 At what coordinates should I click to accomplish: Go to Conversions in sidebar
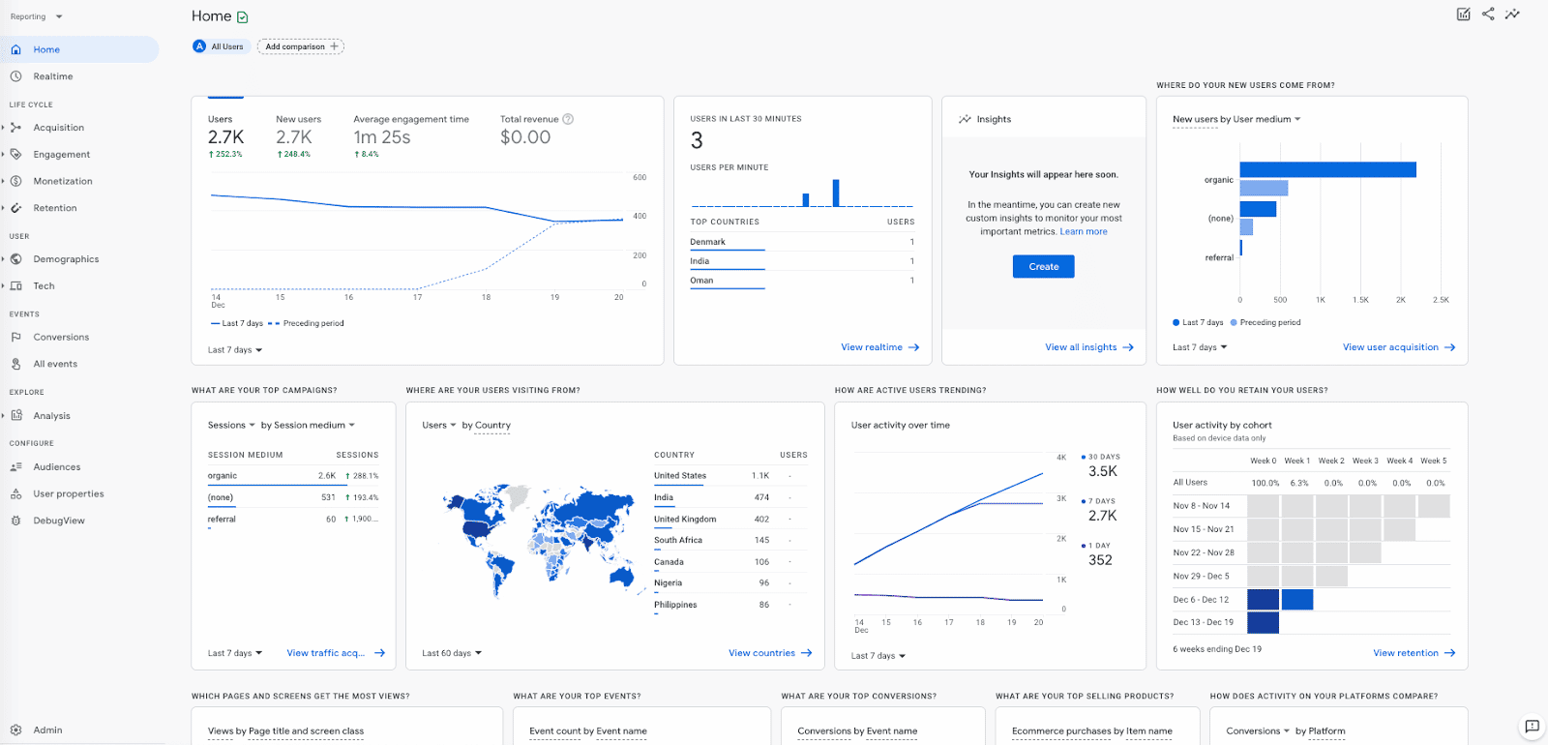(61, 337)
